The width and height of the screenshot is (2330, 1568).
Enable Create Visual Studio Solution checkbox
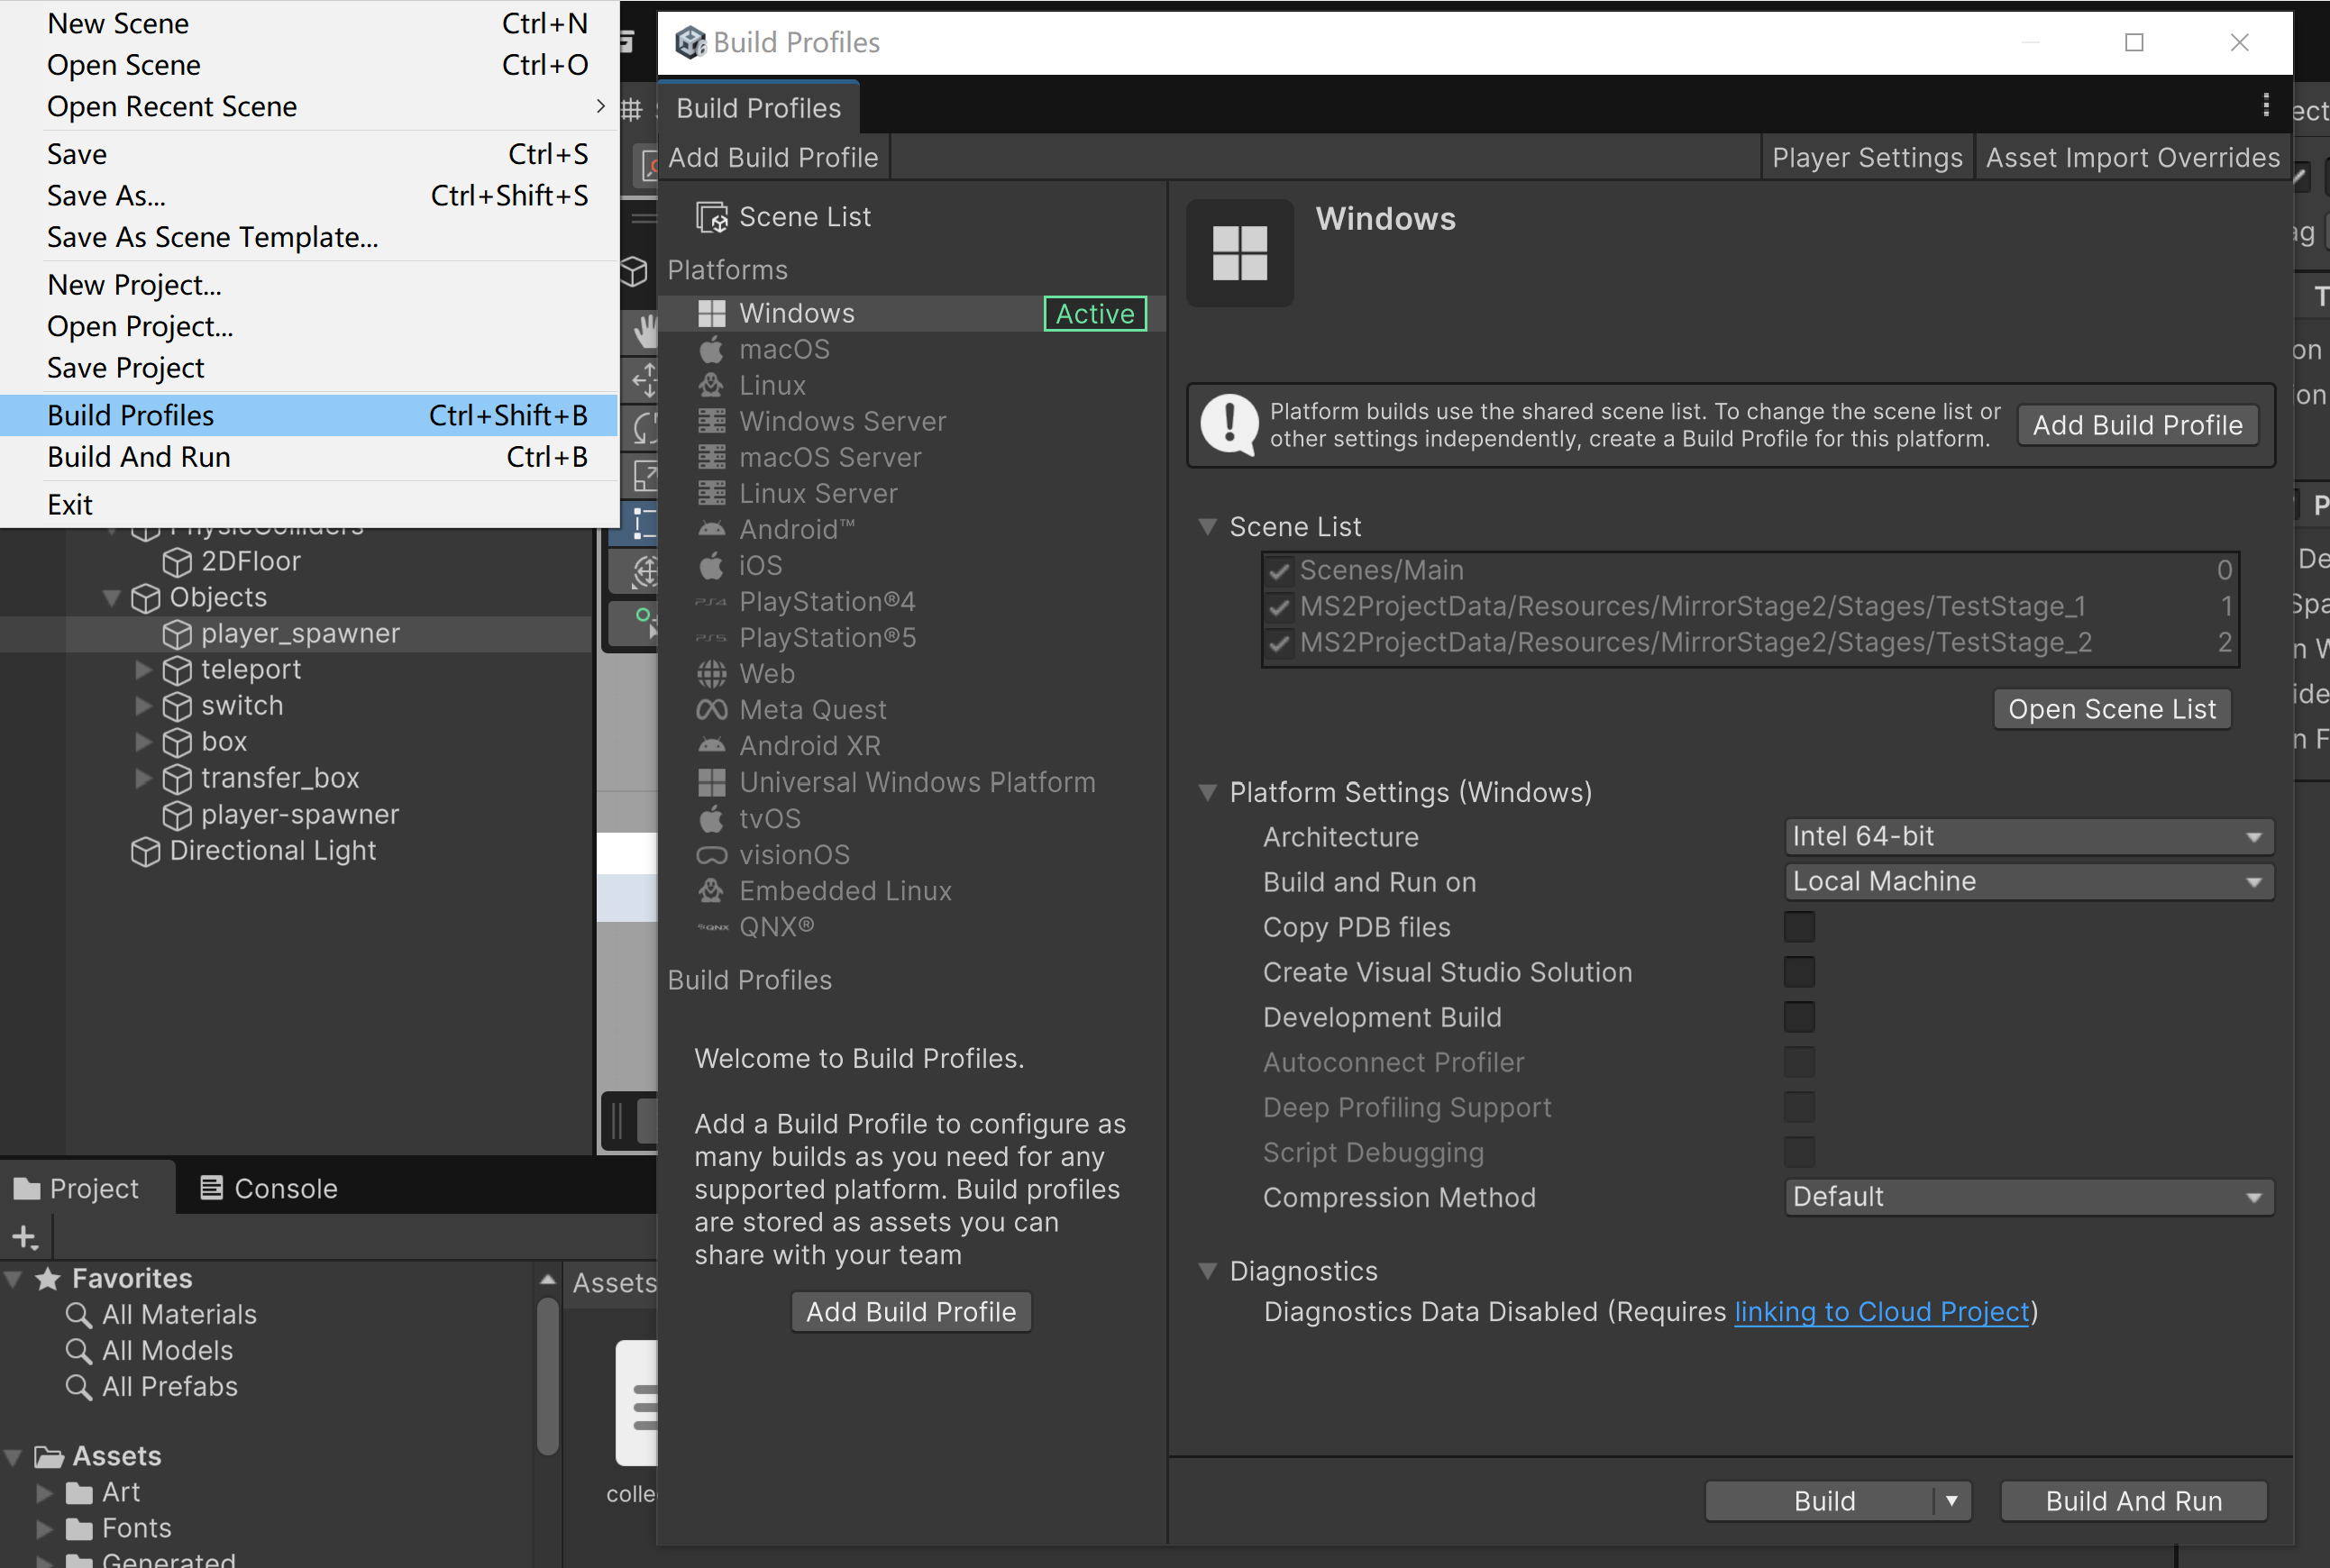pos(1799,972)
